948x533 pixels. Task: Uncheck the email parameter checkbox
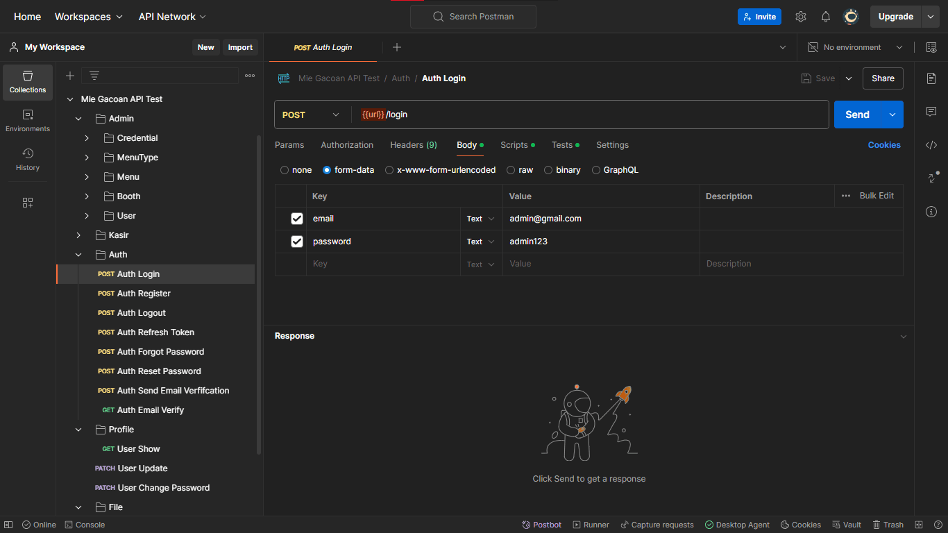click(x=297, y=219)
